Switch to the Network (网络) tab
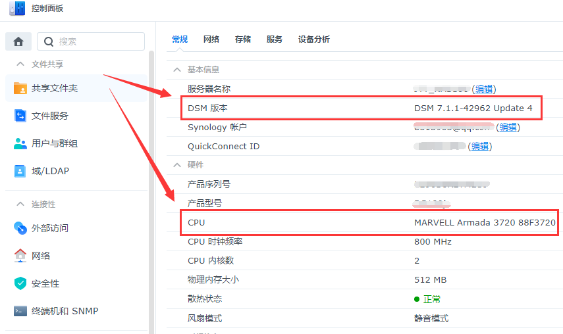This screenshot has height=334, width=563. 211,39
